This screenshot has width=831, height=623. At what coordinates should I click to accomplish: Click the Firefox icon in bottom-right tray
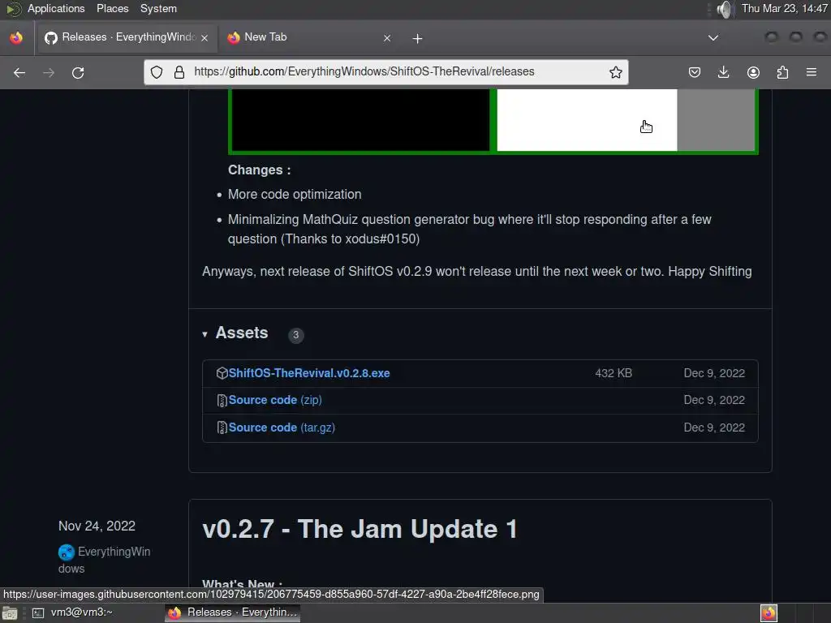(x=769, y=613)
